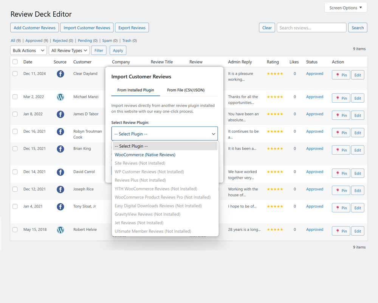
Task: Select the May 15, 2018 review checkbox
Action: click(15, 230)
